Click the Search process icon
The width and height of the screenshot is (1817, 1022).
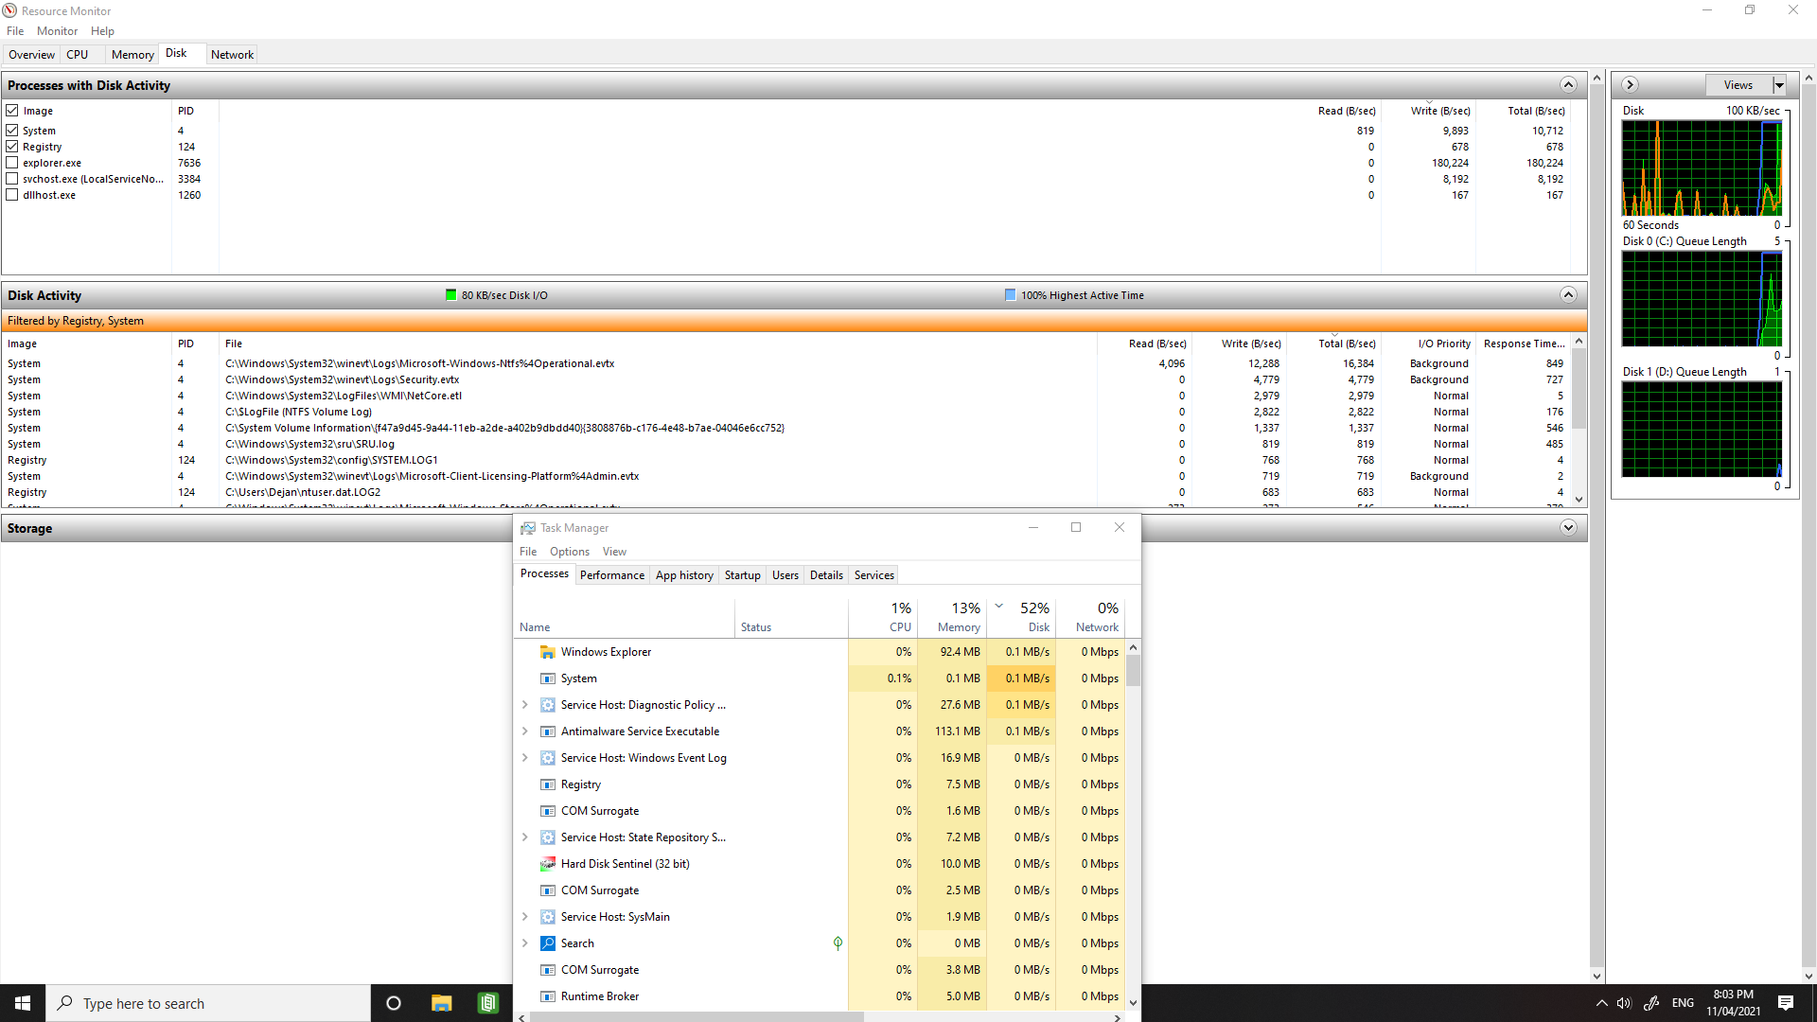[x=547, y=943]
